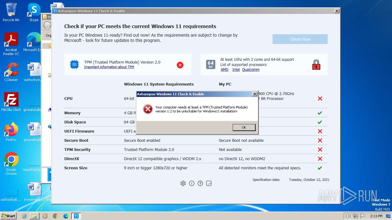Open the Intel supported processors list
The width and height of the screenshot is (392, 220).
[236, 70]
